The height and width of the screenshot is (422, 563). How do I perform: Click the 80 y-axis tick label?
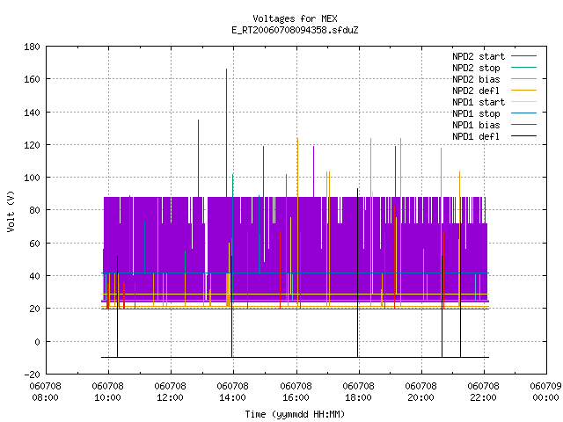pos(34,210)
